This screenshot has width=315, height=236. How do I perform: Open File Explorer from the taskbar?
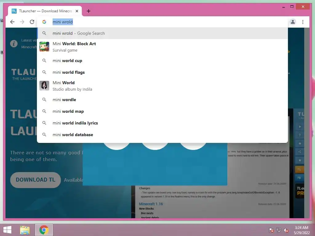pyautogui.click(x=25, y=230)
